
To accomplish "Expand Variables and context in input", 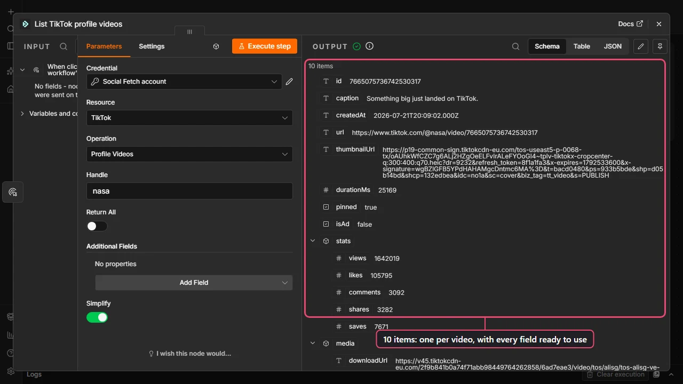I will [x=22, y=114].
